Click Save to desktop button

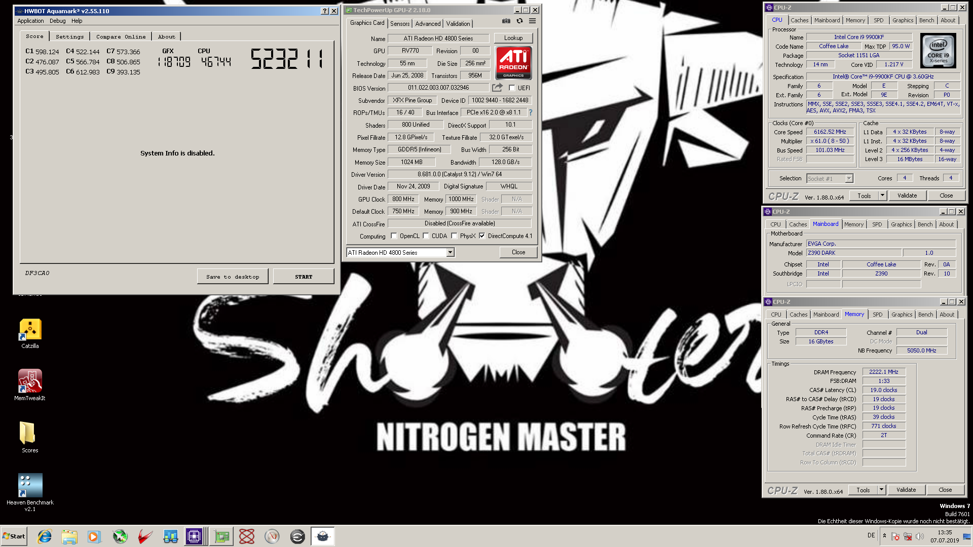233,277
